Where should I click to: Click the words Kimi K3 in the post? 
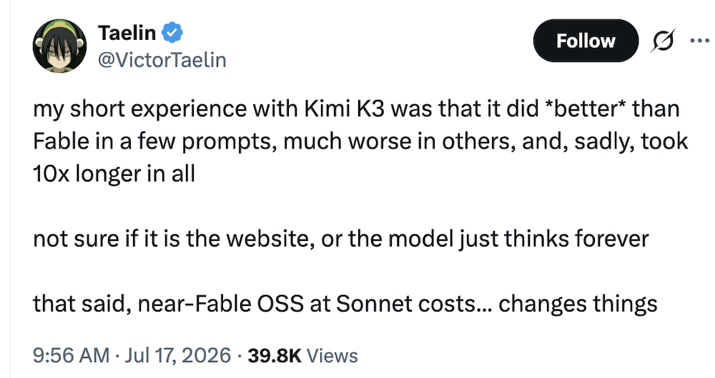pyautogui.click(x=345, y=109)
